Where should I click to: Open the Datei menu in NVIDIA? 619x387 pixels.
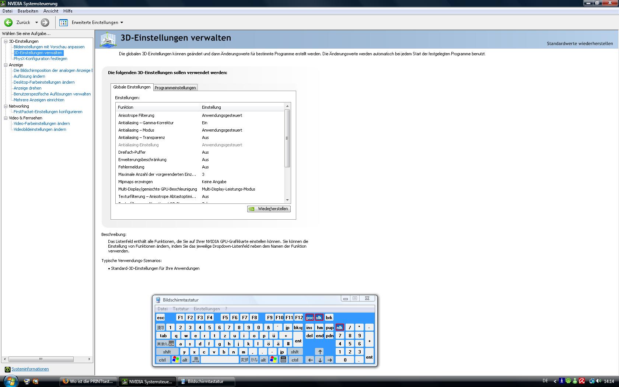tap(7, 11)
